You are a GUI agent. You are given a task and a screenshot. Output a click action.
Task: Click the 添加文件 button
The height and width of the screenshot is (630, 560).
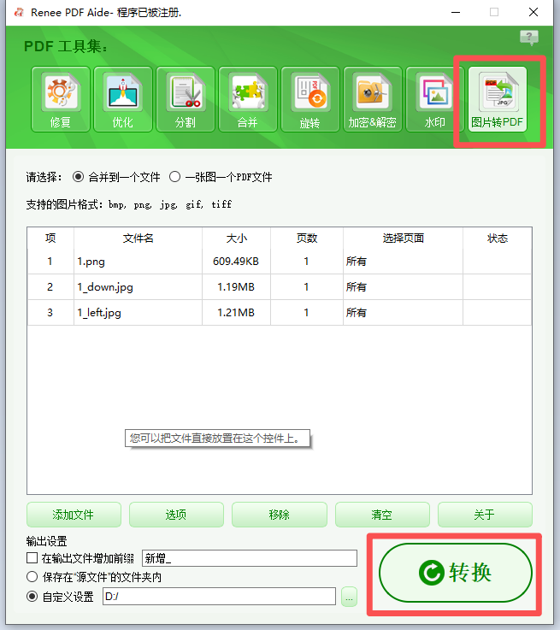(x=74, y=515)
